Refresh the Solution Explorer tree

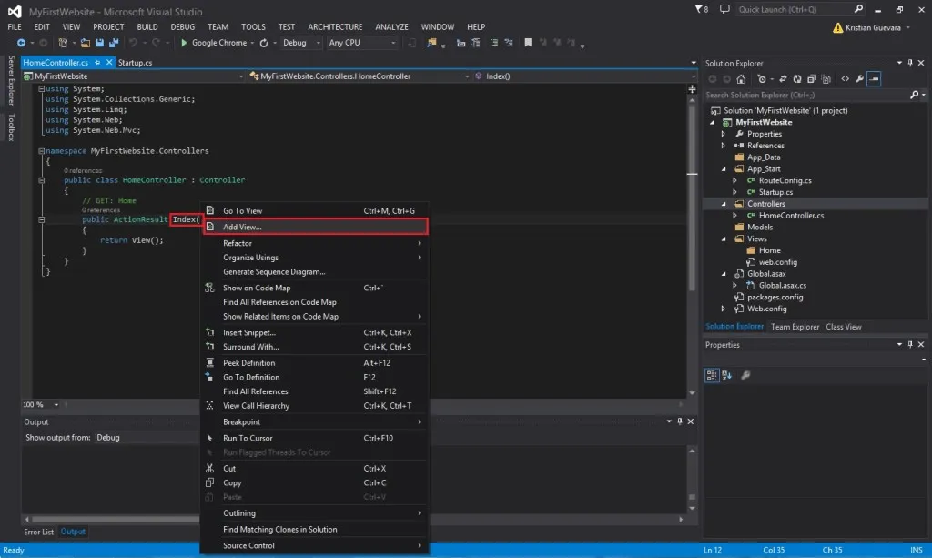[797, 79]
